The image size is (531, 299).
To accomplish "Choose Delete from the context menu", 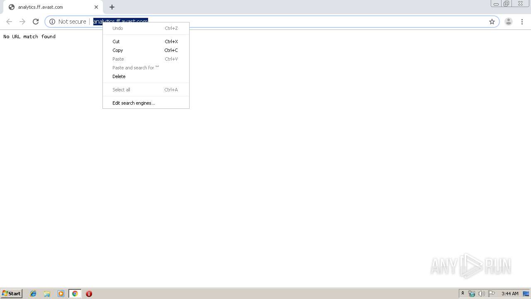I will [x=146, y=76].
